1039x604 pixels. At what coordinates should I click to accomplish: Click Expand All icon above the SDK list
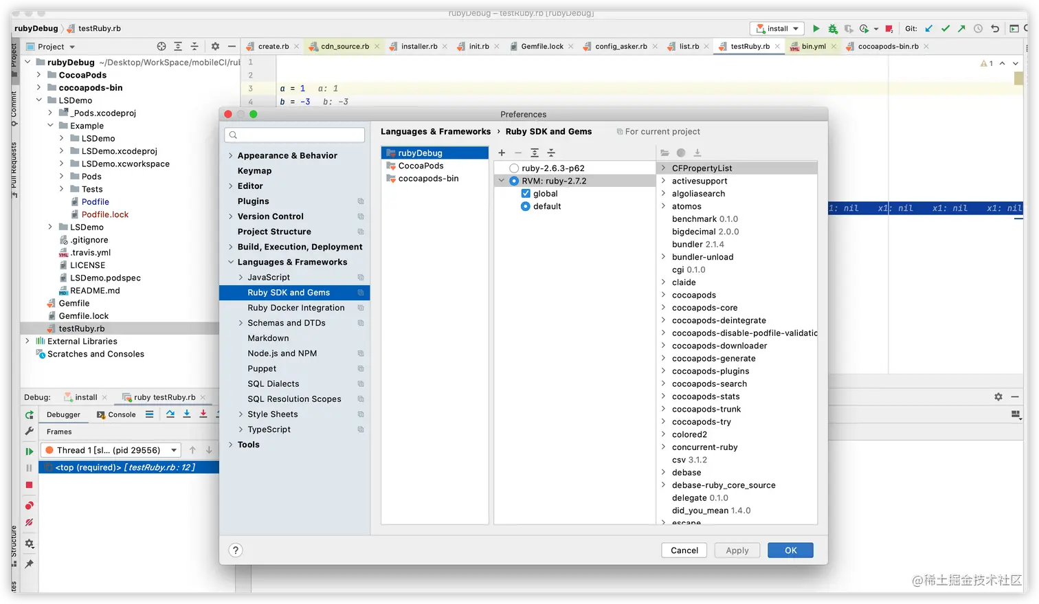(535, 153)
